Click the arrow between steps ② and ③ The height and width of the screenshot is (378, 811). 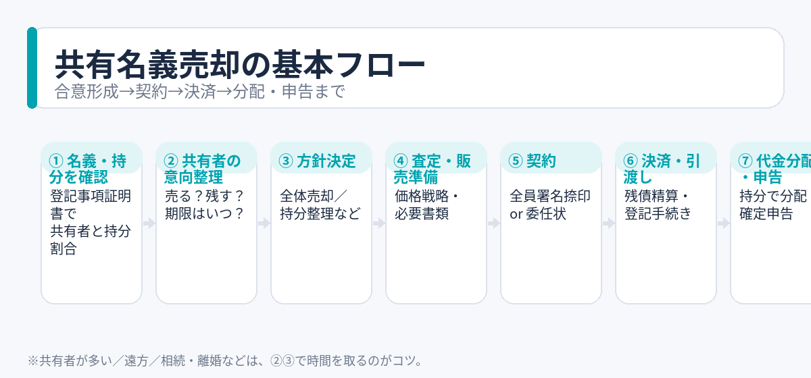tap(264, 223)
